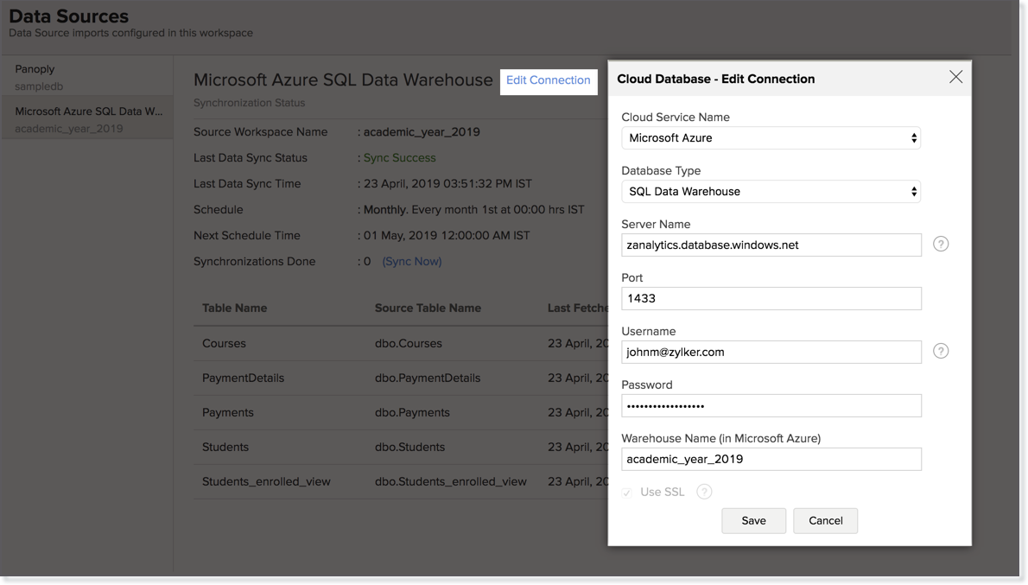1028x585 pixels.
Task: Select Panoply data source in sidebar
Action: click(x=86, y=77)
